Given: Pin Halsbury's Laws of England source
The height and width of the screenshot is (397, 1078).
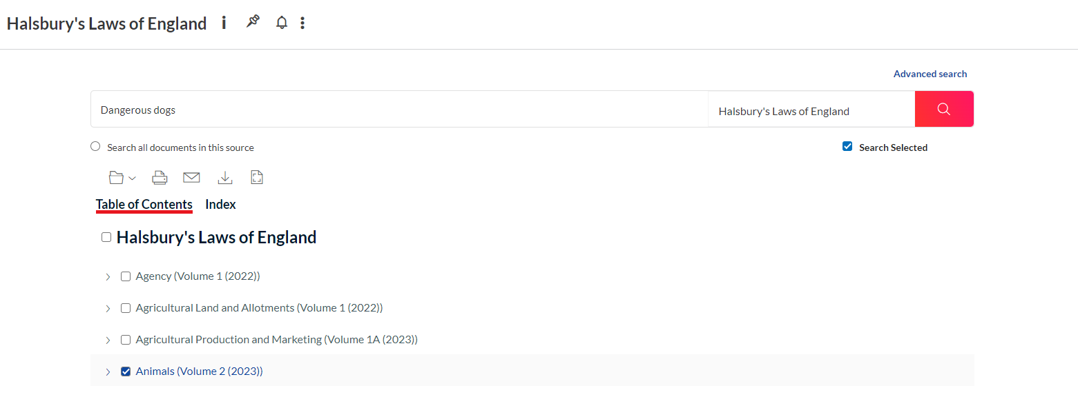Looking at the screenshot, I should tap(253, 23).
